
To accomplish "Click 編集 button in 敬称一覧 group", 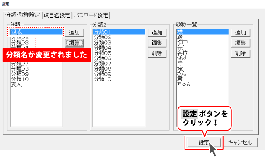I will coord(241,43).
